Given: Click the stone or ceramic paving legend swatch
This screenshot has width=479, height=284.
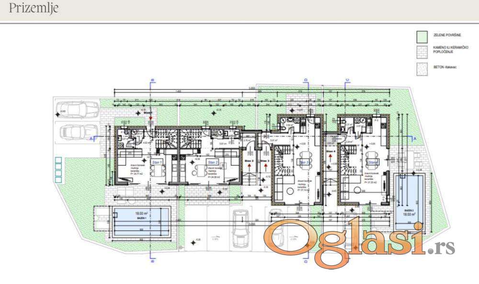Looking at the screenshot, I should coord(422,51).
